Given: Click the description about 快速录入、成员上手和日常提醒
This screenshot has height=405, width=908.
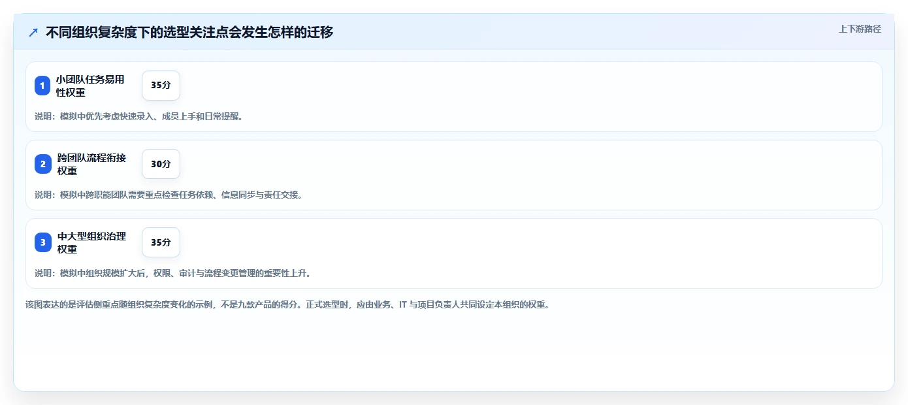Looking at the screenshot, I should pos(138,116).
